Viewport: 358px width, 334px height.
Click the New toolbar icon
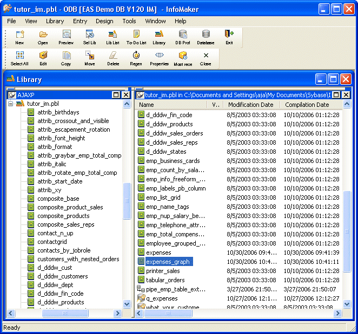coord(19,37)
